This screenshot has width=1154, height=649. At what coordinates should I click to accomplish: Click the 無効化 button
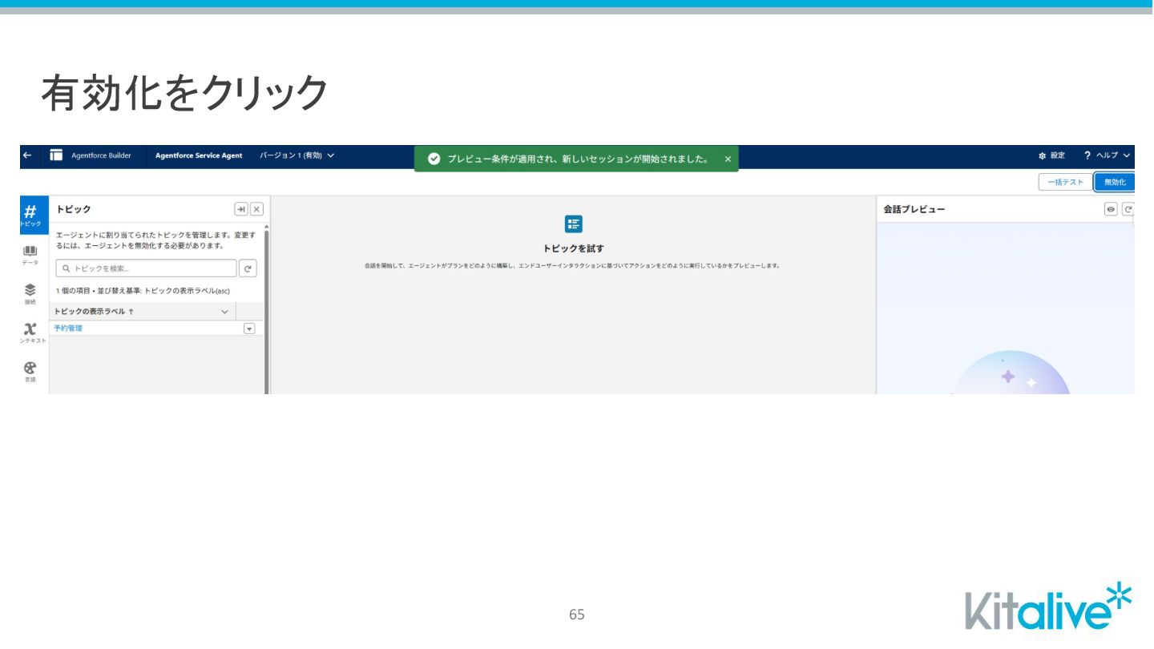pyautogui.click(x=1115, y=182)
